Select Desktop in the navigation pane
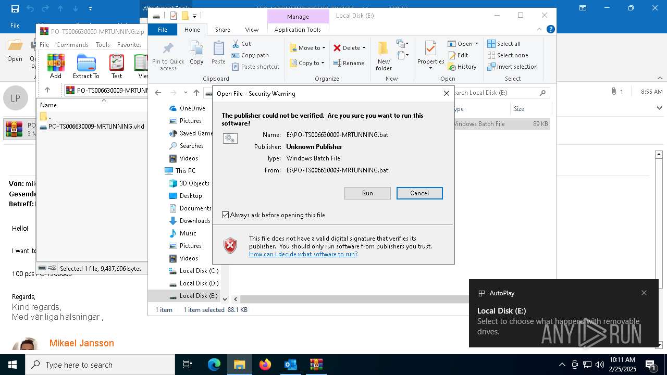Screen dimensions: 667x375 click(186, 196)
